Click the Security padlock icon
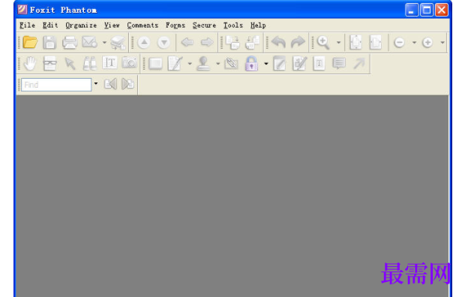Image resolution: width=465 pixels, height=297 pixels. tap(251, 63)
